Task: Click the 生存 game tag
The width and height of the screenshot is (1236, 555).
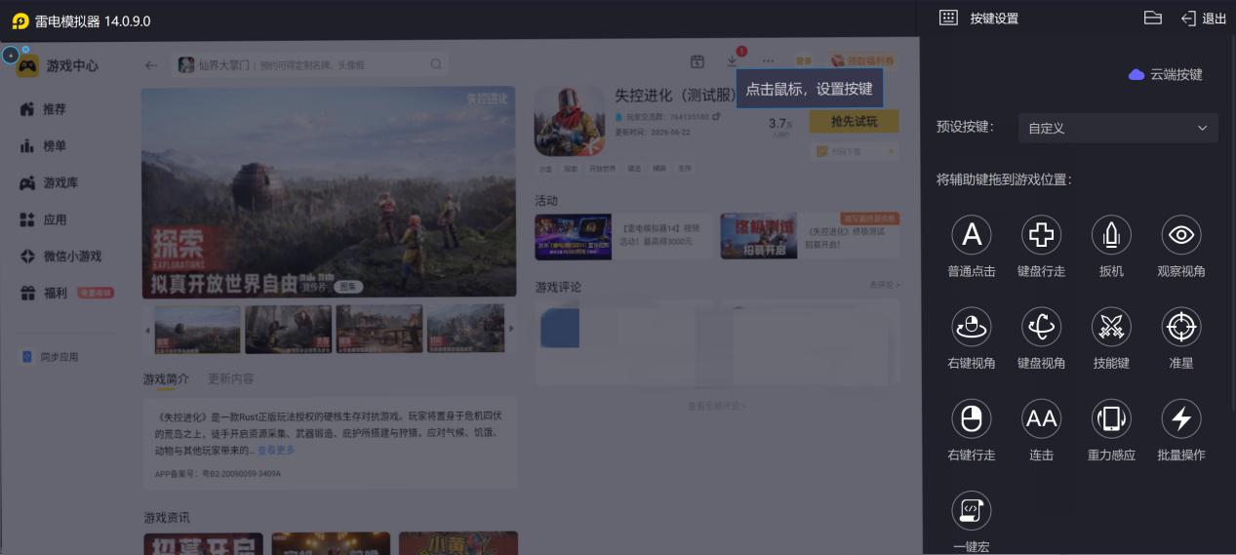Action: click(x=686, y=169)
